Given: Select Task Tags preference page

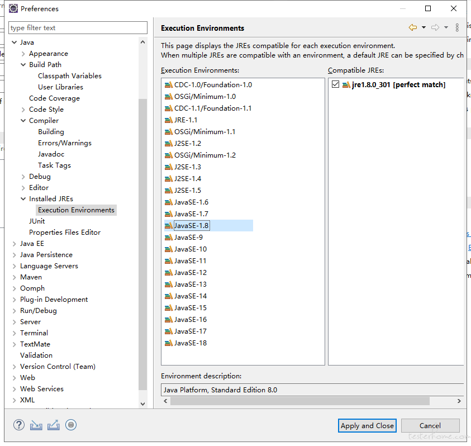Looking at the screenshot, I should [54, 165].
